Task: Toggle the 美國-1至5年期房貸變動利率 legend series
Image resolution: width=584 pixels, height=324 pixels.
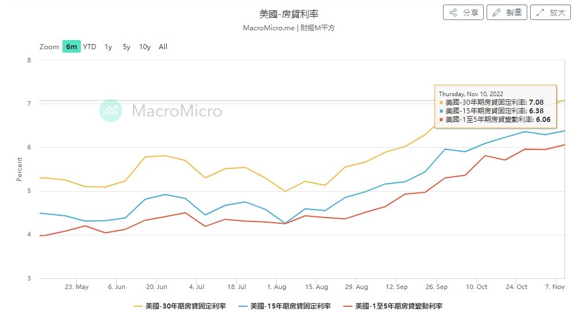Action: point(393,306)
